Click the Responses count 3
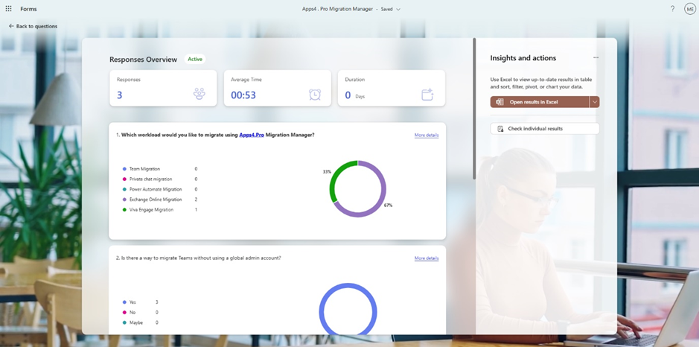 pos(119,95)
